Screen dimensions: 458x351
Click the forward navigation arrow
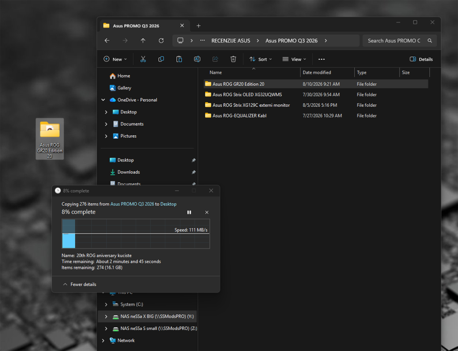tap(125, 41)
